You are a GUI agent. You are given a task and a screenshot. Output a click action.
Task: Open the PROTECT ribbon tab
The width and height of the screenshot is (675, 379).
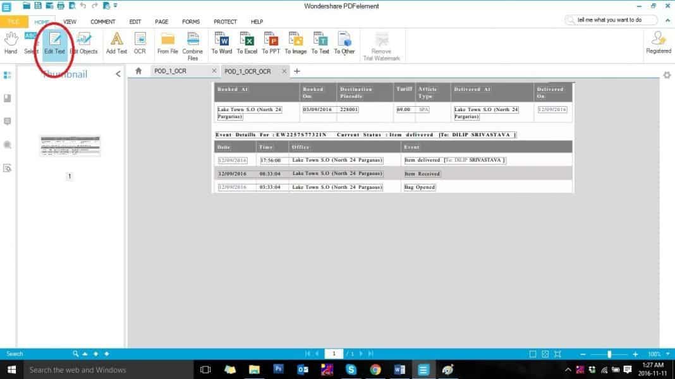tap(225, 21)
